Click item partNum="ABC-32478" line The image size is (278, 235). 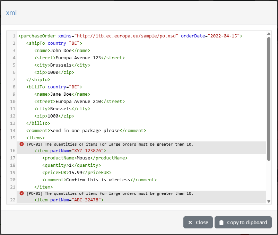coord(69,200)
